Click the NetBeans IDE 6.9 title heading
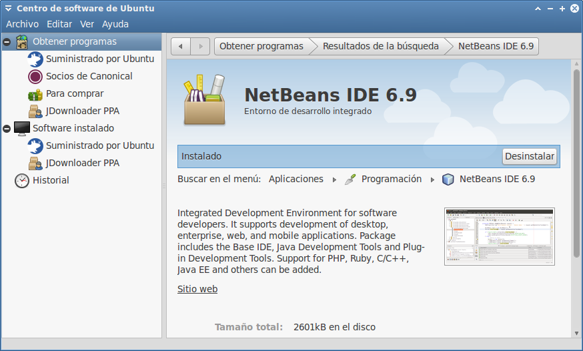 coord(331,95)
